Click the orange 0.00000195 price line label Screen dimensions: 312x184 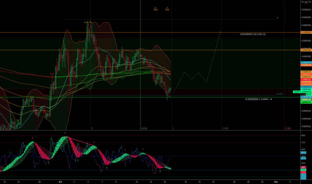tap(306, 32)
